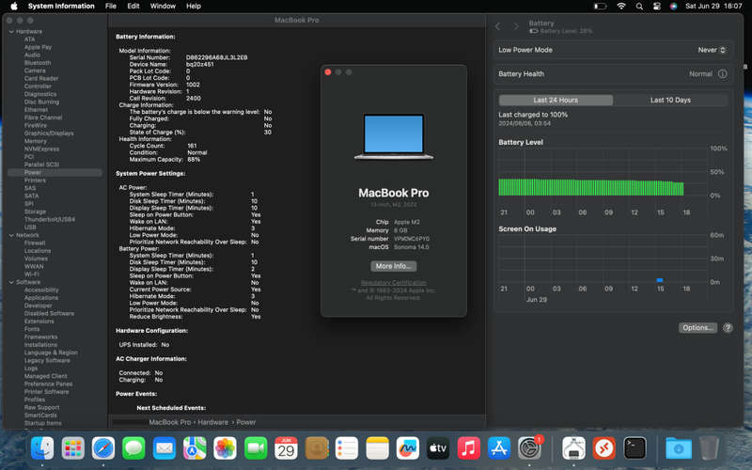Viewport: 752px width, 470px height.
Task: Select Graphics/Displays in sidebar
Action: tap(49, 133)
